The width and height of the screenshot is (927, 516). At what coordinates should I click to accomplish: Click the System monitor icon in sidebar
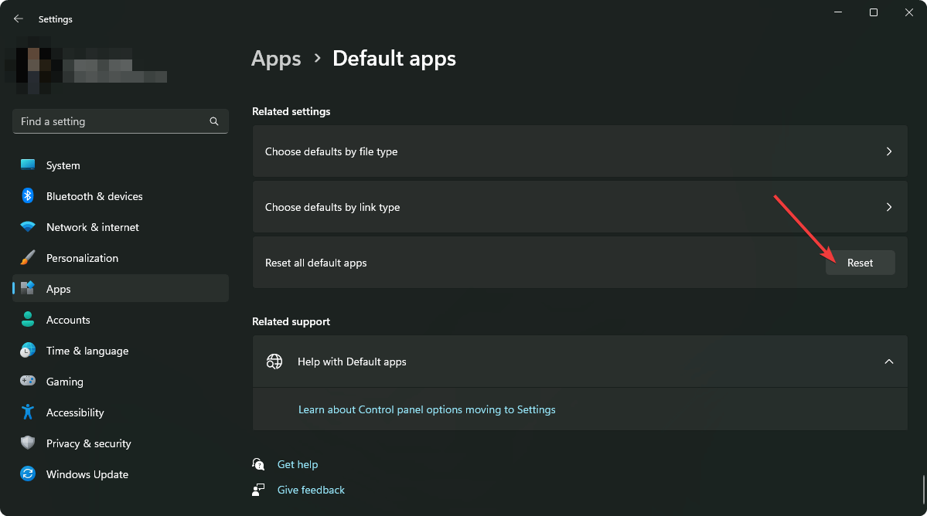(x=28, y=165)
